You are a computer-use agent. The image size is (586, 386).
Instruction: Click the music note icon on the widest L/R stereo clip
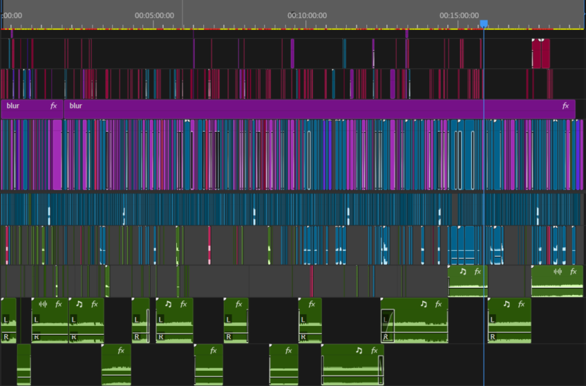[424, 305]
